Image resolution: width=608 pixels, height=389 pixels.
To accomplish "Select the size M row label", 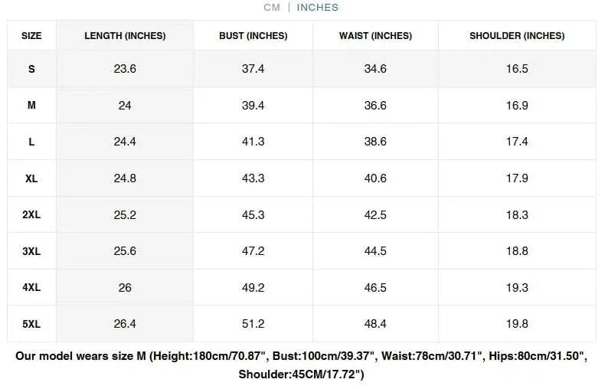I will [31, 106].
